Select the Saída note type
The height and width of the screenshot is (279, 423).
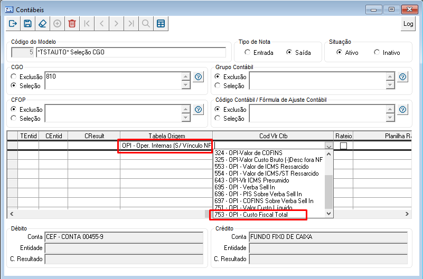289,52
